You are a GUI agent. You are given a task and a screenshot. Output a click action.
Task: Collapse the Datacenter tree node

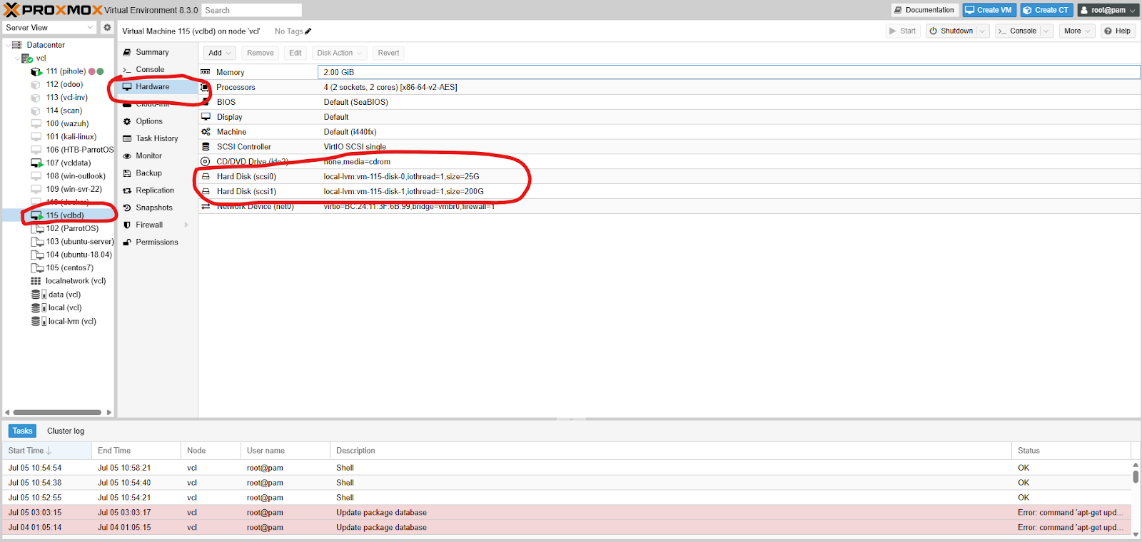click(x=8, y=45)
